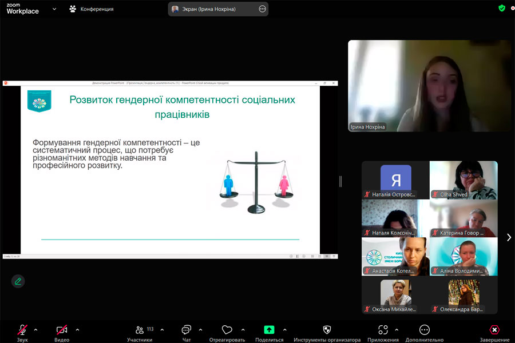Open the Чат chat panel
The image size is (515, 343).
tap(186, 329)
